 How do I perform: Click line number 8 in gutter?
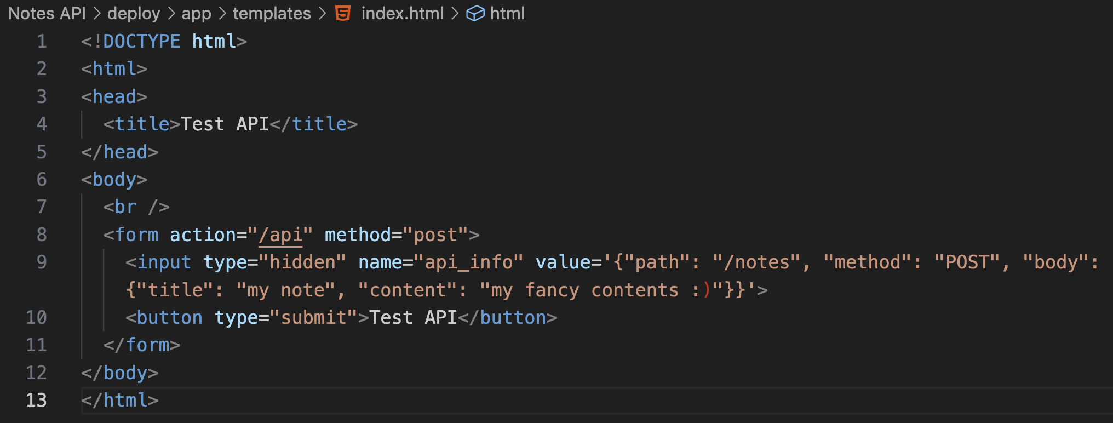[42, 235]
